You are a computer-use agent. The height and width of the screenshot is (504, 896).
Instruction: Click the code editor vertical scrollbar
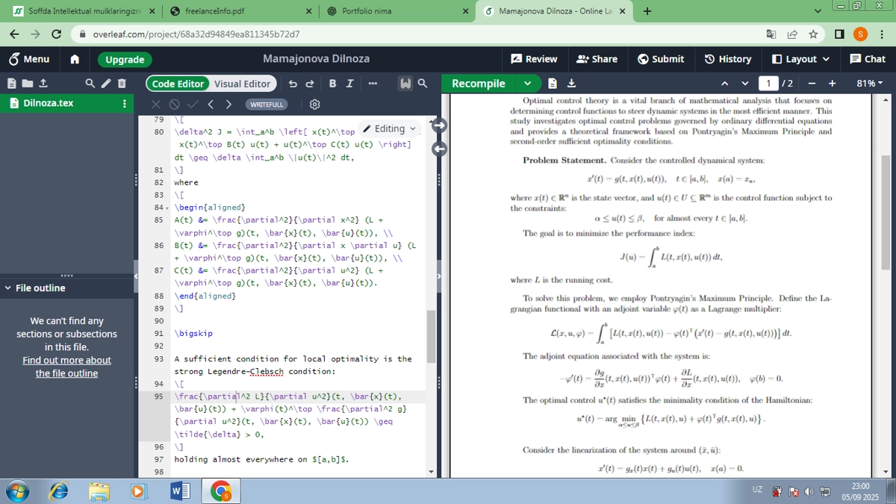(x=431, y=336)
